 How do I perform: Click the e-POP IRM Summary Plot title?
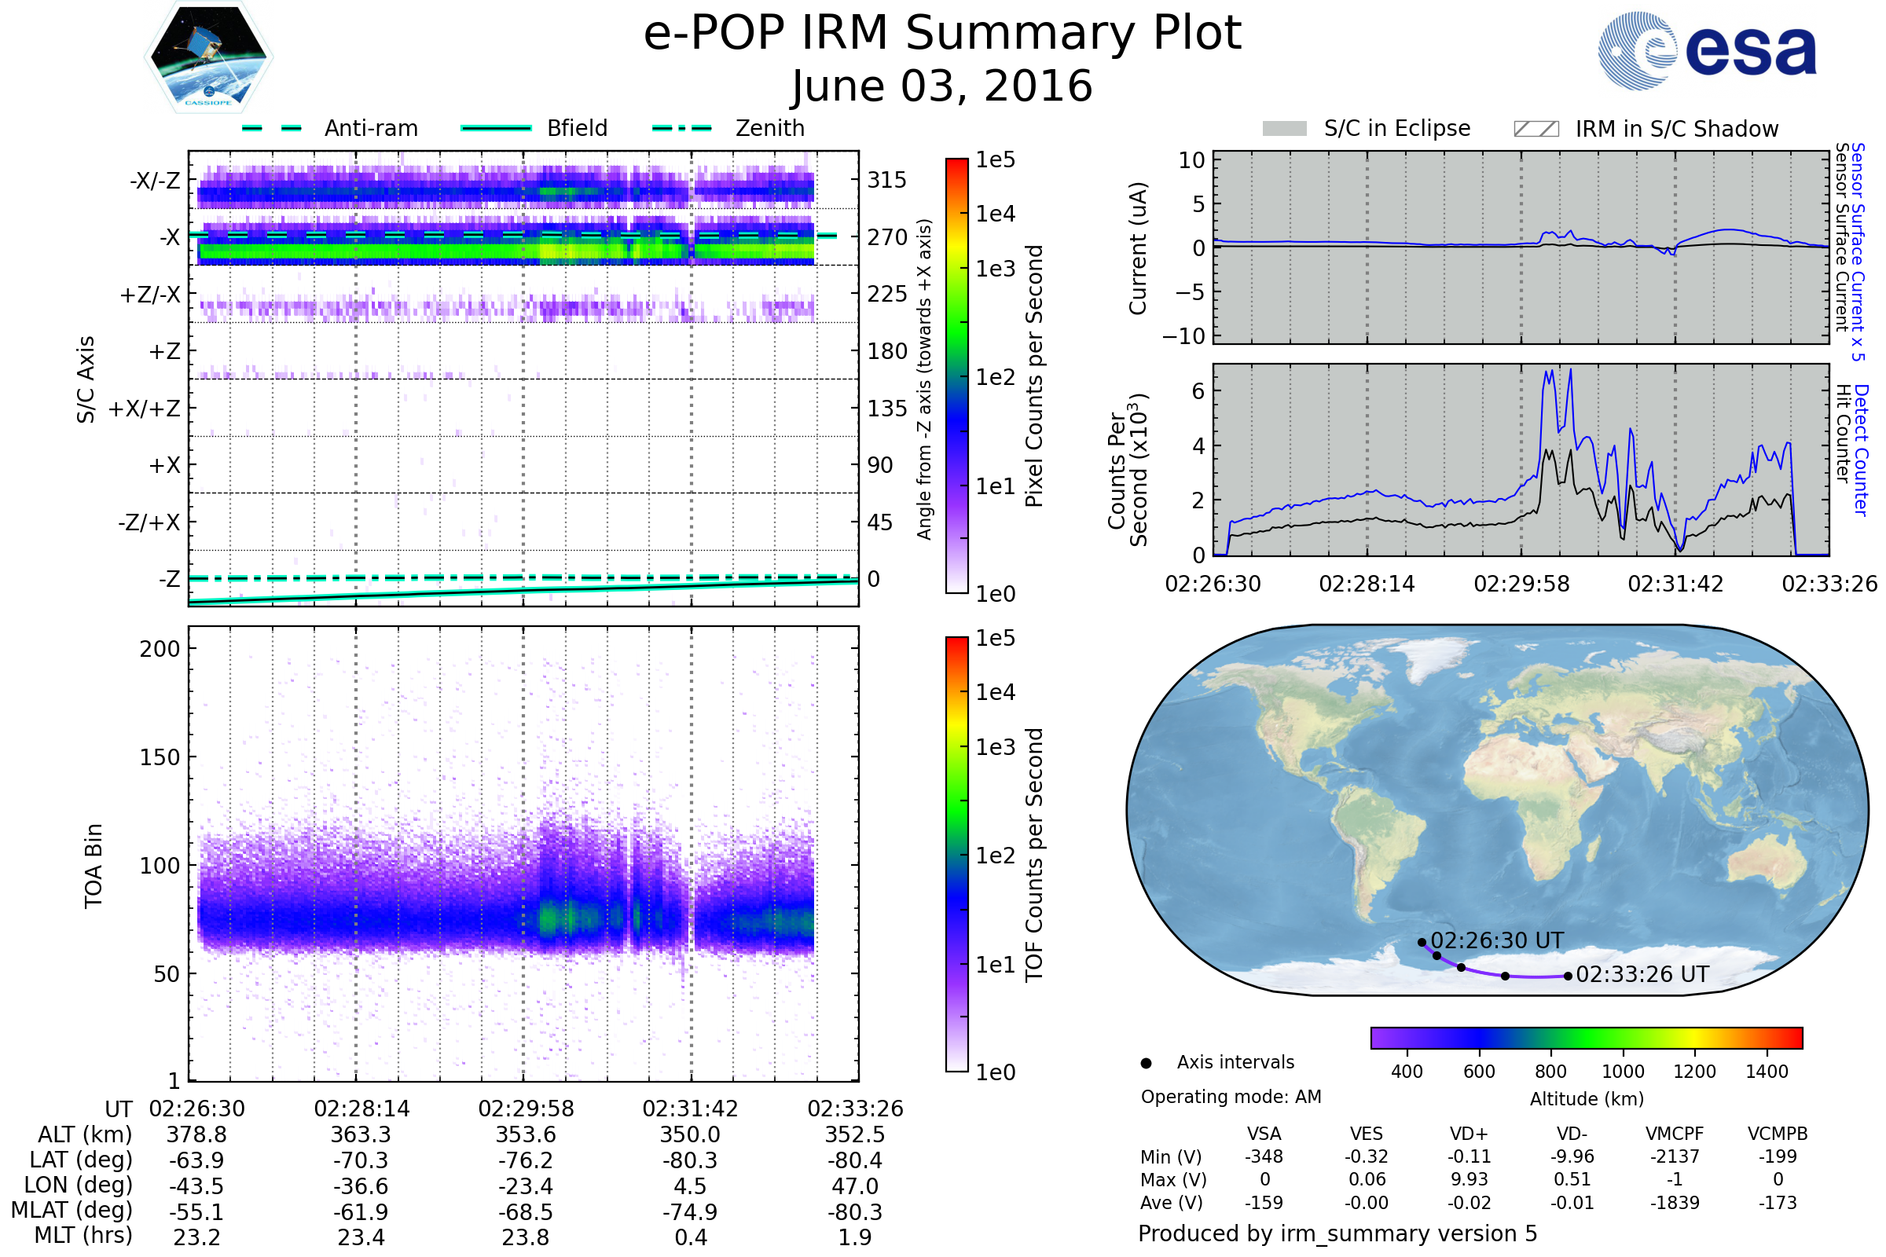[942, 34]
